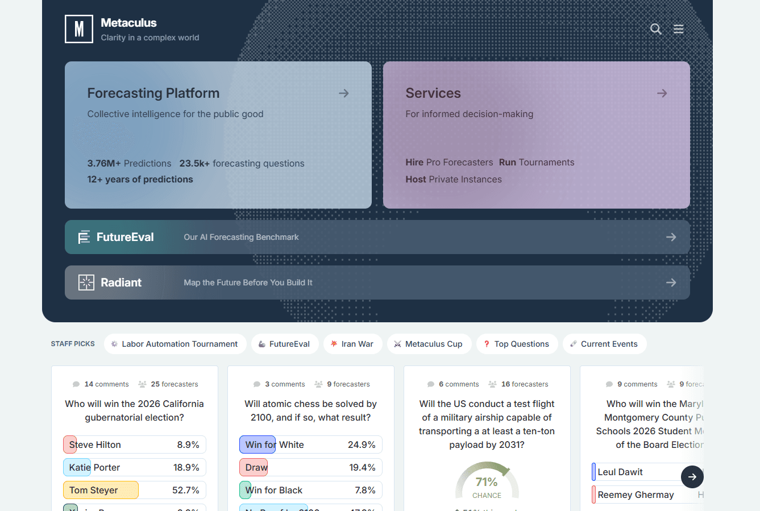This screenshot has width=760, height=511.
Task: Click the STAFF PICKS label
Action: [x=73, y=344]
